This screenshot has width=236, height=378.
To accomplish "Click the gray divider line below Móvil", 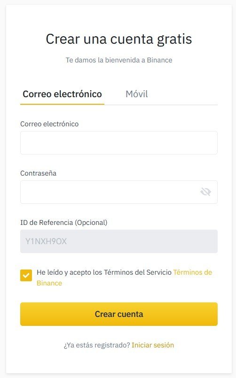I will click(x=161, y=105).
